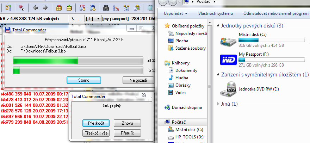The height and width of the screenshot is (143, 310).
Task: Click Odinstalovat nebo změnit program
Action: coord(276,13)
